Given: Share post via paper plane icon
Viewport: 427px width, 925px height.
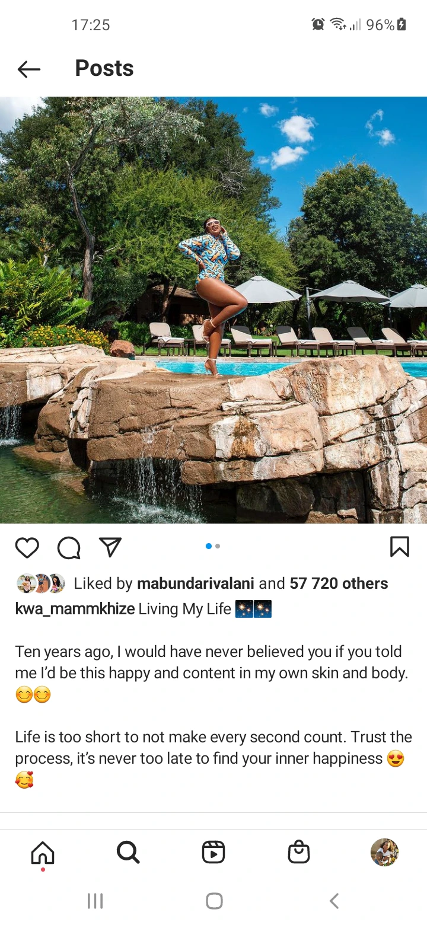Looking at the screenshot, I should [x=110, y=547].
